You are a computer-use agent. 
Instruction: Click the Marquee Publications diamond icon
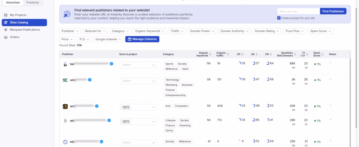click(x=6, y=30)
